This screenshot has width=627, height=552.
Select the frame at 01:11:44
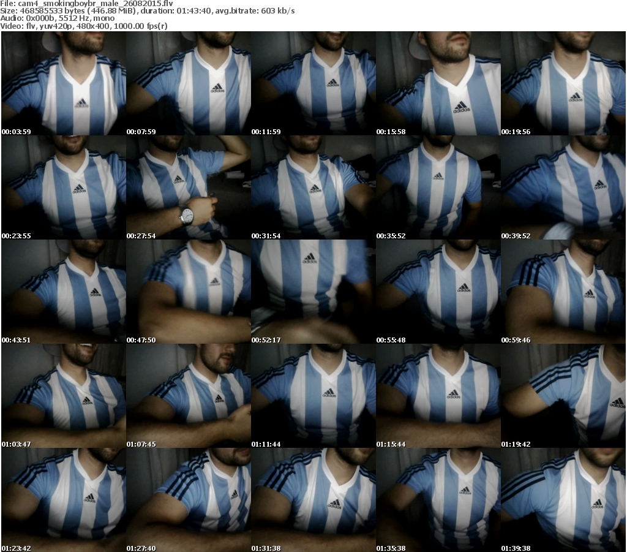pyautogui.click(x=313, y=396)
